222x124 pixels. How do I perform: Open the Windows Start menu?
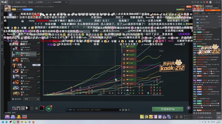click(3, 122)
